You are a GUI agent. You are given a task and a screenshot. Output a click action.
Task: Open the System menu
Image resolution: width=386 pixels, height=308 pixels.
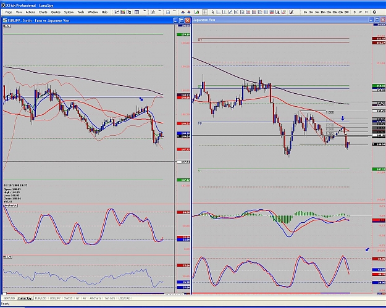click(69, 12)
